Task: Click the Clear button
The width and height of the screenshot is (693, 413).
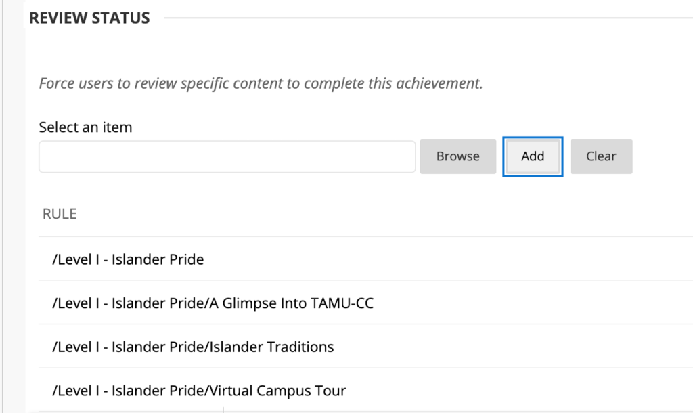Action: (x=601, y=156)
